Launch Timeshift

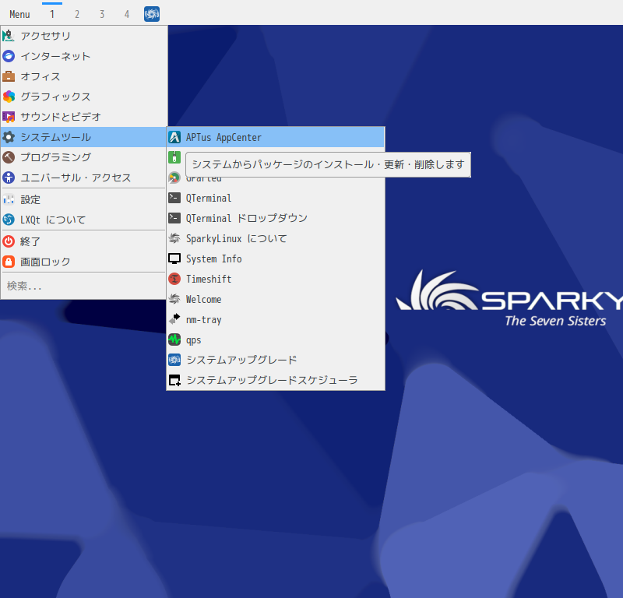tap(276, 279)
